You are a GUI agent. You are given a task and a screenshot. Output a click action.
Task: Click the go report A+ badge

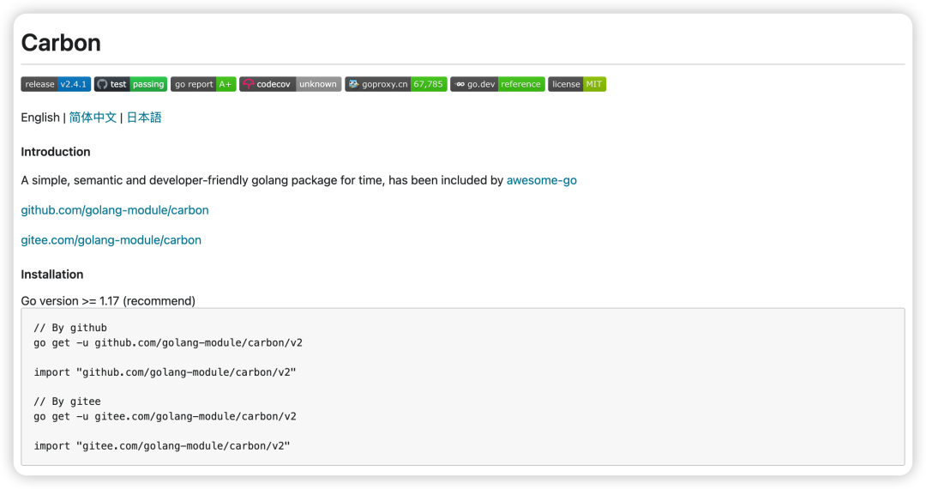203,84
